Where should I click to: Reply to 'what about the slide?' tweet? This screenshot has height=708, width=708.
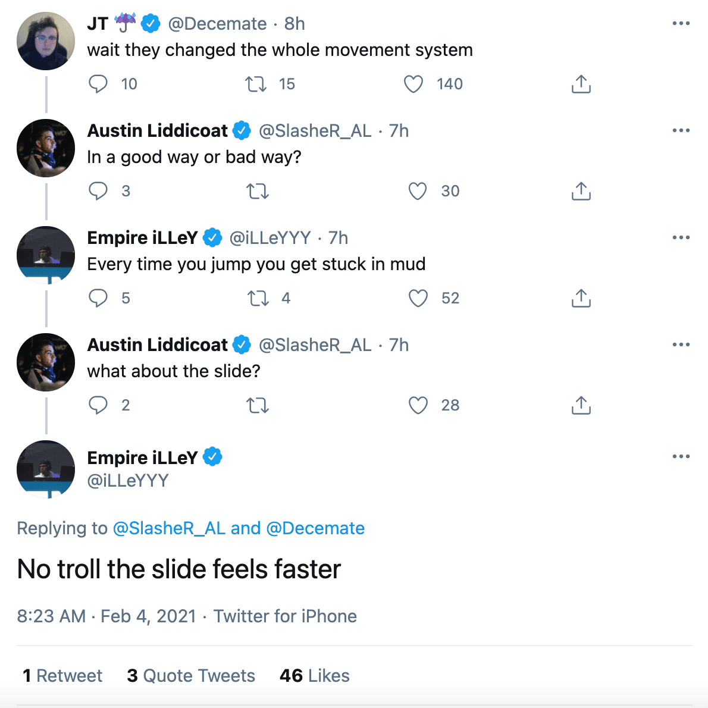(x=98, y=405)
